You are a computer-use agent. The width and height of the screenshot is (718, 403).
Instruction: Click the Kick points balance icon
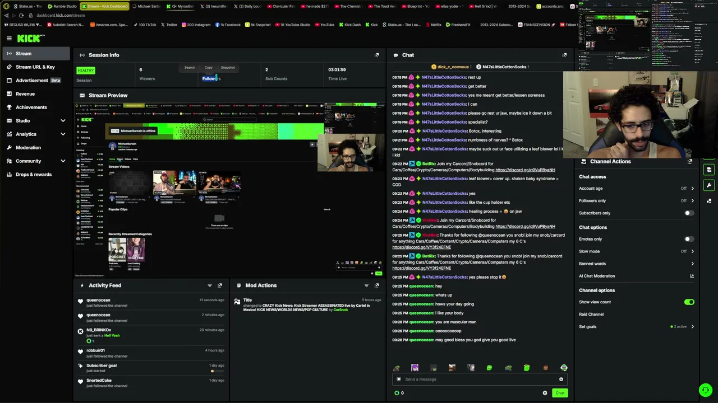[397, 393]
